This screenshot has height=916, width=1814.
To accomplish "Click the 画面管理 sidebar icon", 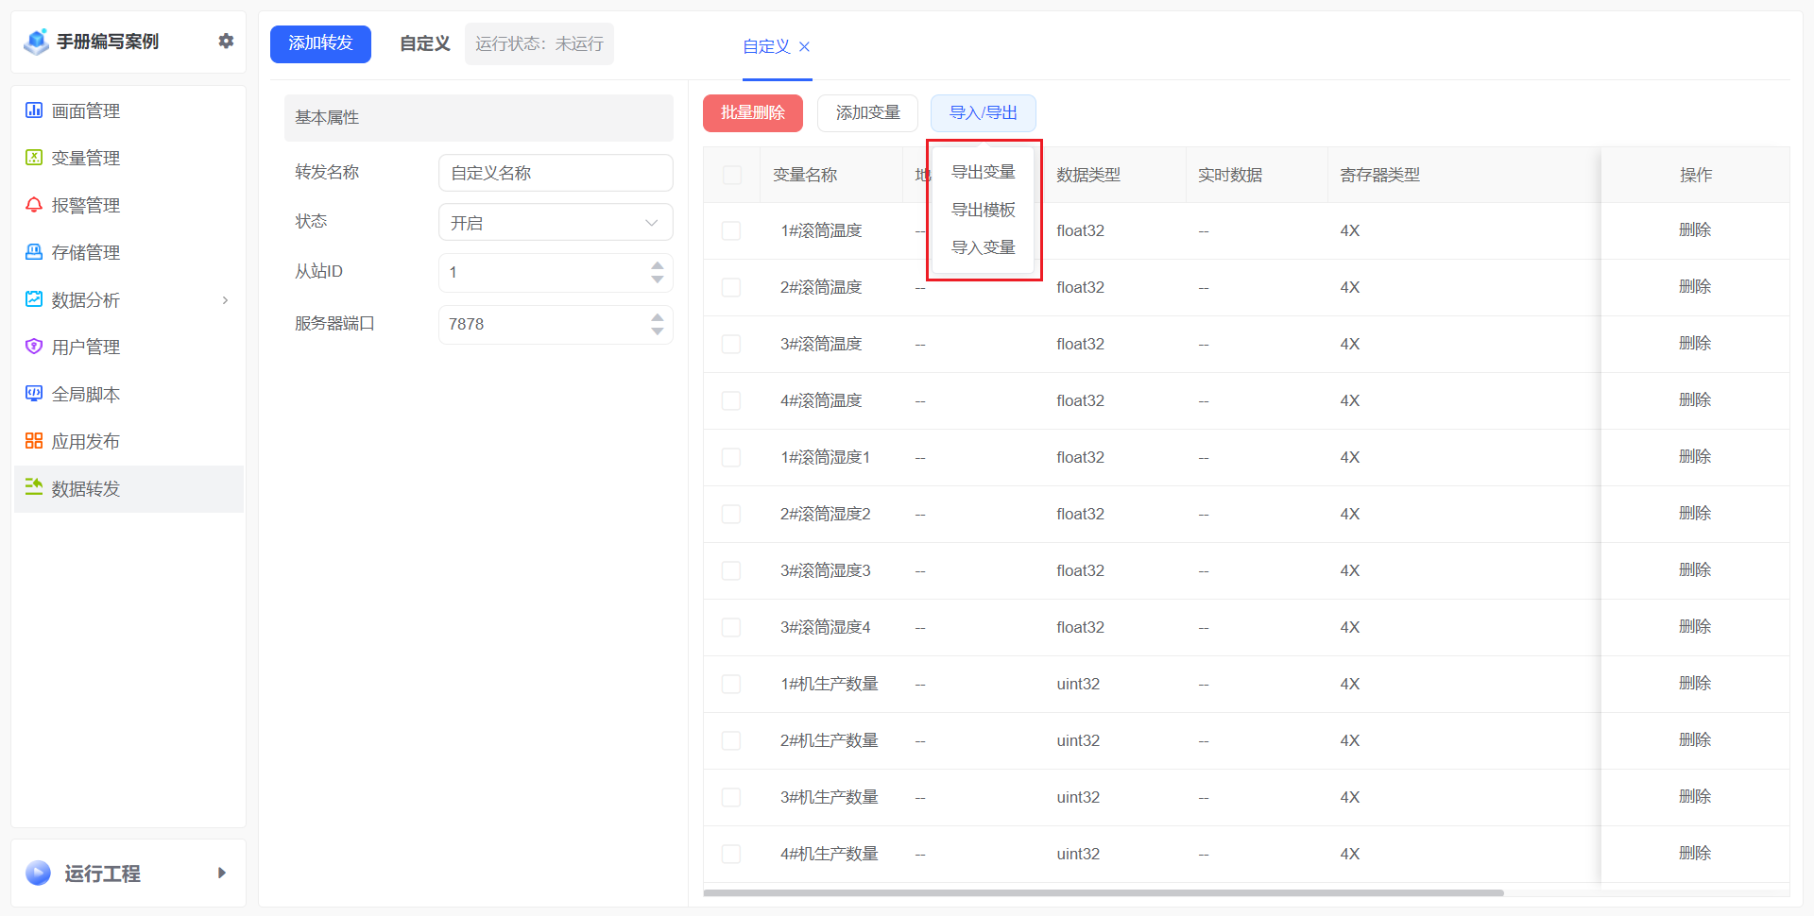I will tap(34, 110).
